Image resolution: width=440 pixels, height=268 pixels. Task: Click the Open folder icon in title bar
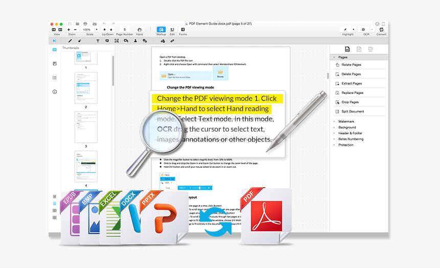77,24
